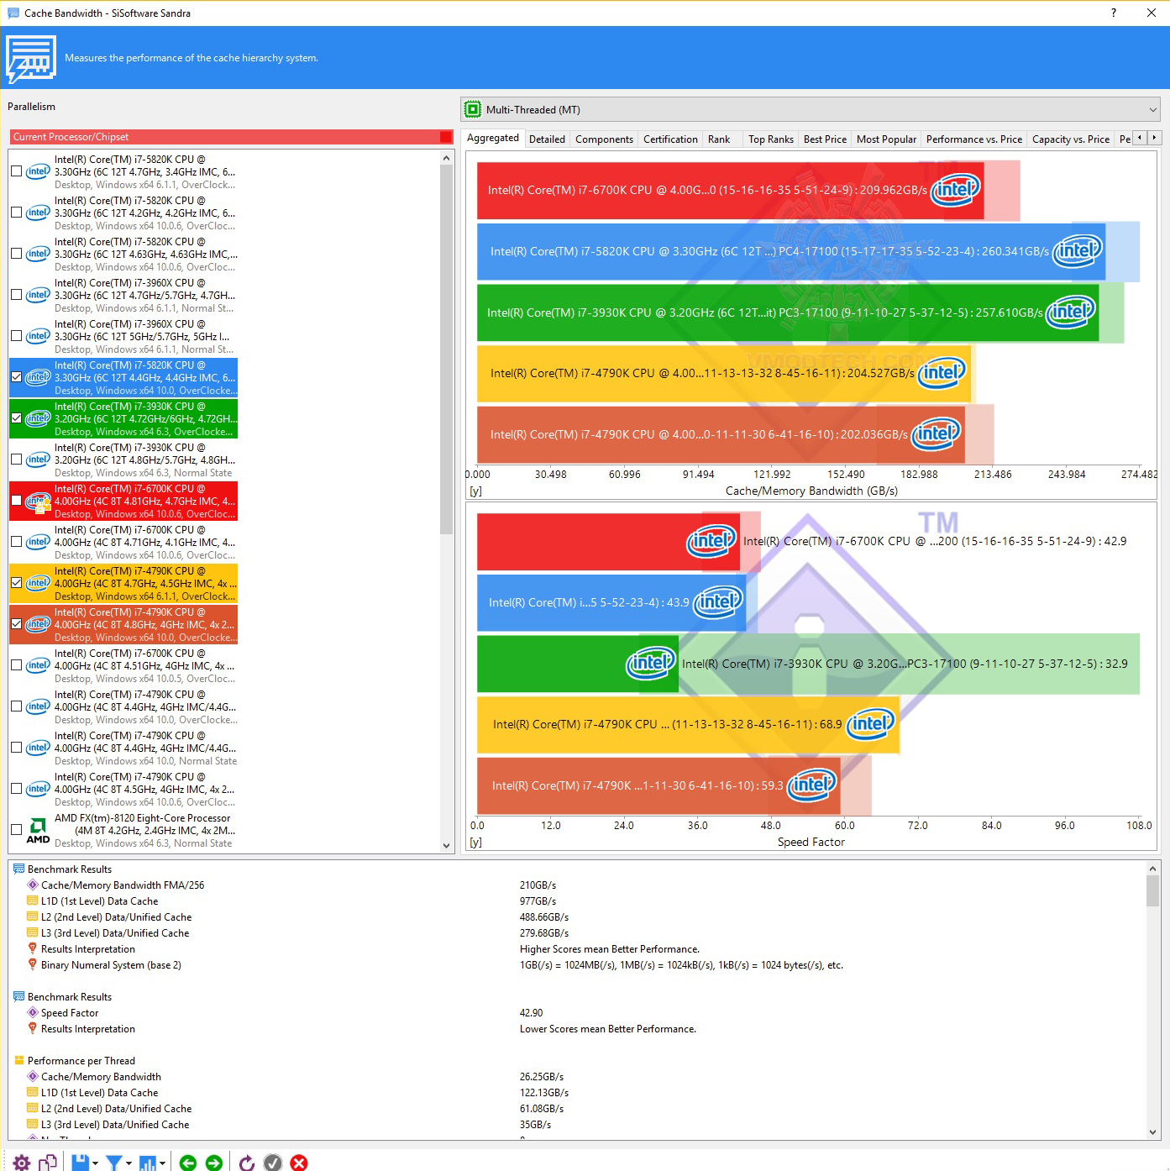Click Intel logo on orange 202.036GB/s bar

[937, 433]
